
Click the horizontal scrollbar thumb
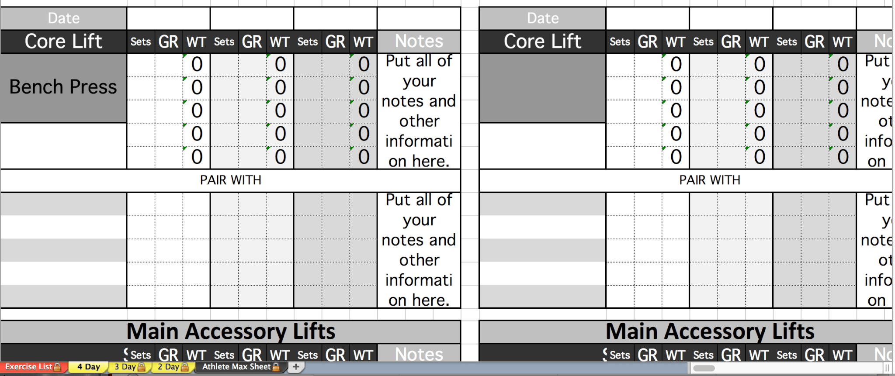coord(704,368)
